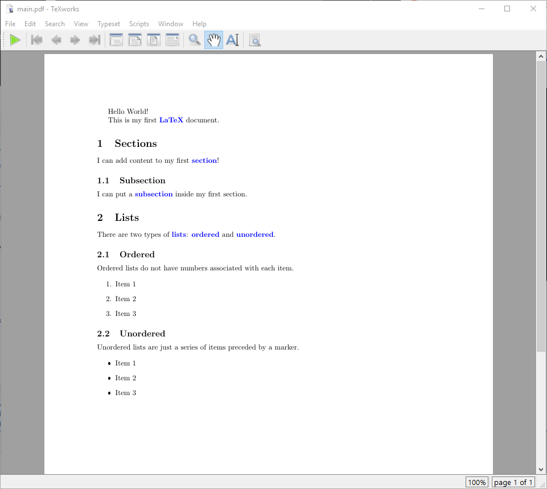The width and height of the screenshot is (547, 489).
Task: Click the sentence 'Unordered lists are just a series'
Action: click(x=198, y=347)
